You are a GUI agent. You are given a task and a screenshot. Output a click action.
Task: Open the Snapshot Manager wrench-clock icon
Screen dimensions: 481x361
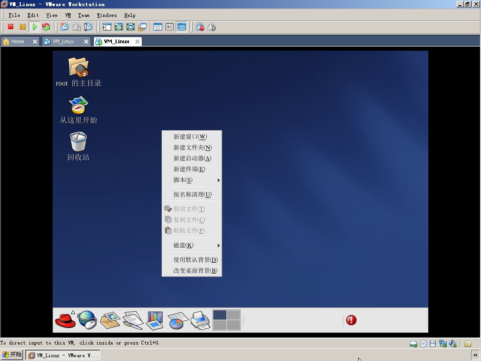click(88, 27)
